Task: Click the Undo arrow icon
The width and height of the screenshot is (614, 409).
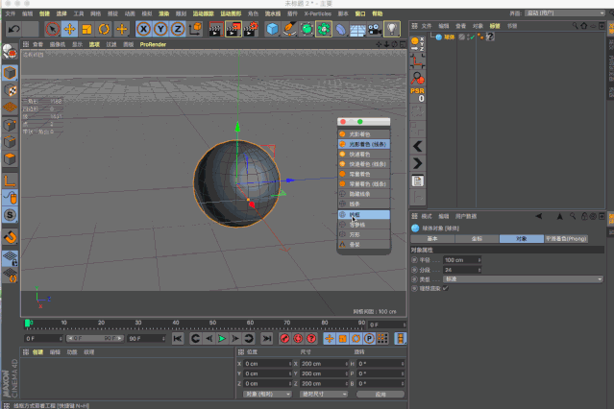Action: 13,29
